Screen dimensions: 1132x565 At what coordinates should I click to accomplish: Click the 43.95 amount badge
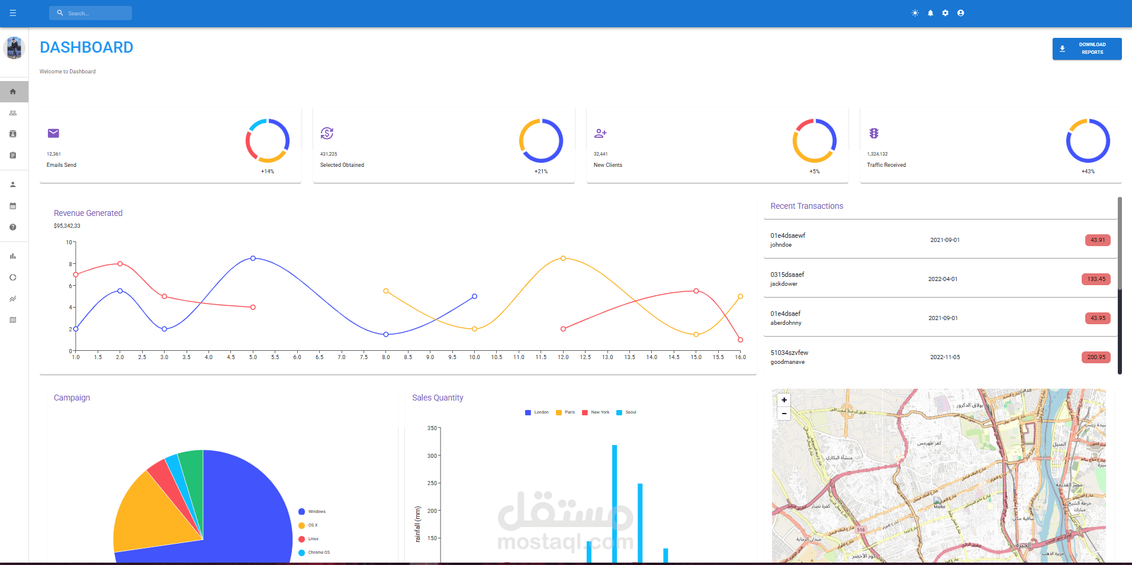1098,318
